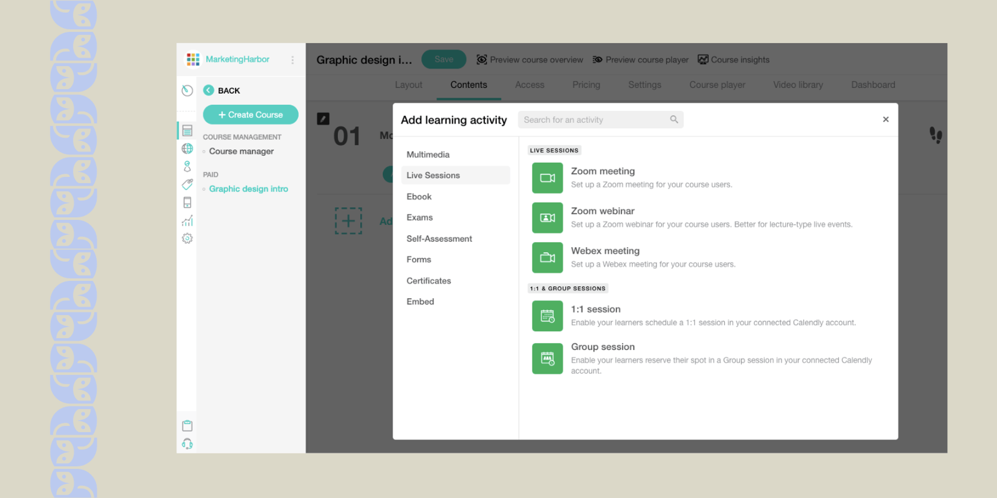Open the globe website sidebar icon
This screenshot has width=997, height=498.
pyautogui.click(x=187, y=148)
